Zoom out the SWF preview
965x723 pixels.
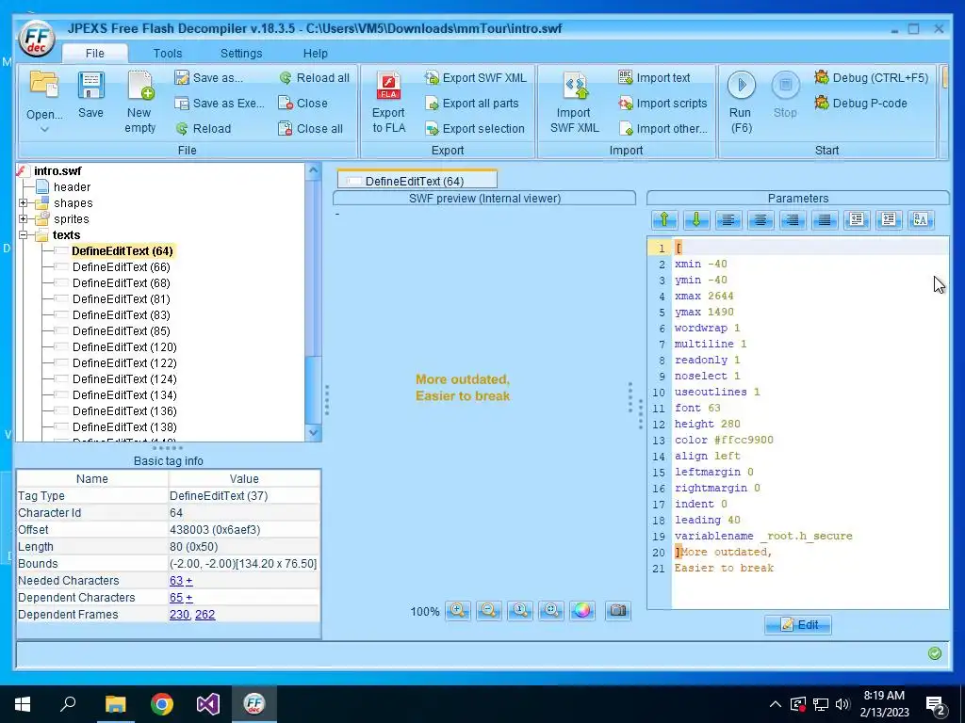[489, 610]
